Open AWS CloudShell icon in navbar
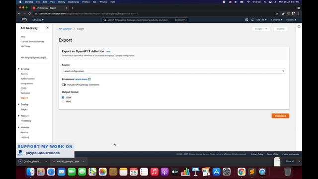 click(246, 20)
